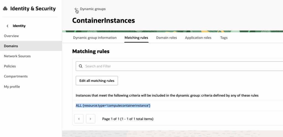Open the Dynamic group information tab

pos(95,38)
